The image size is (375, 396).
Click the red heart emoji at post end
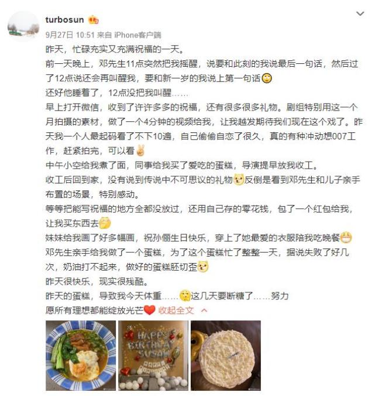click(149, 310)
